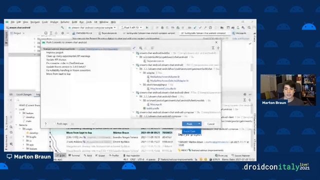
Task: Switch to CHANGELOG.md editor tab
Action: [82, 33]
